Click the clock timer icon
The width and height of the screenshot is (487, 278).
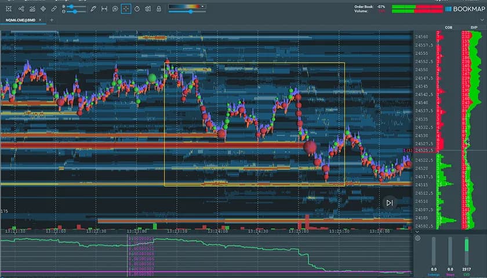coord(137,9)
